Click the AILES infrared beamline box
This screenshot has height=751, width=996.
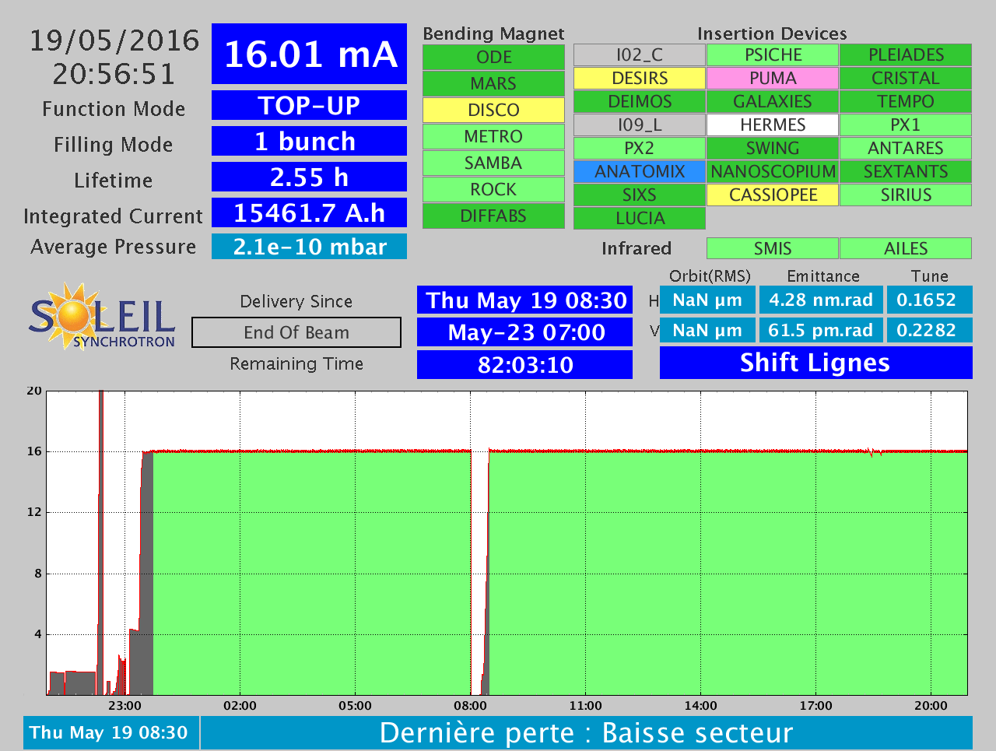[906, 248]
